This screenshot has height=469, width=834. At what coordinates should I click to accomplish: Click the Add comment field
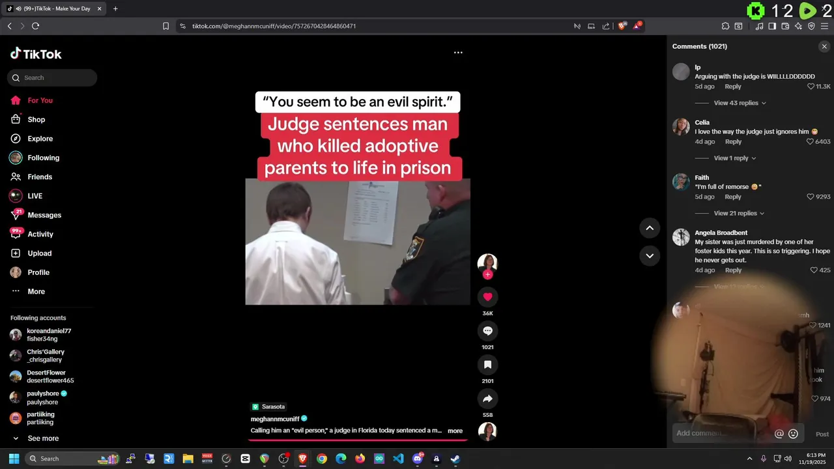click(x=722, y=434)
